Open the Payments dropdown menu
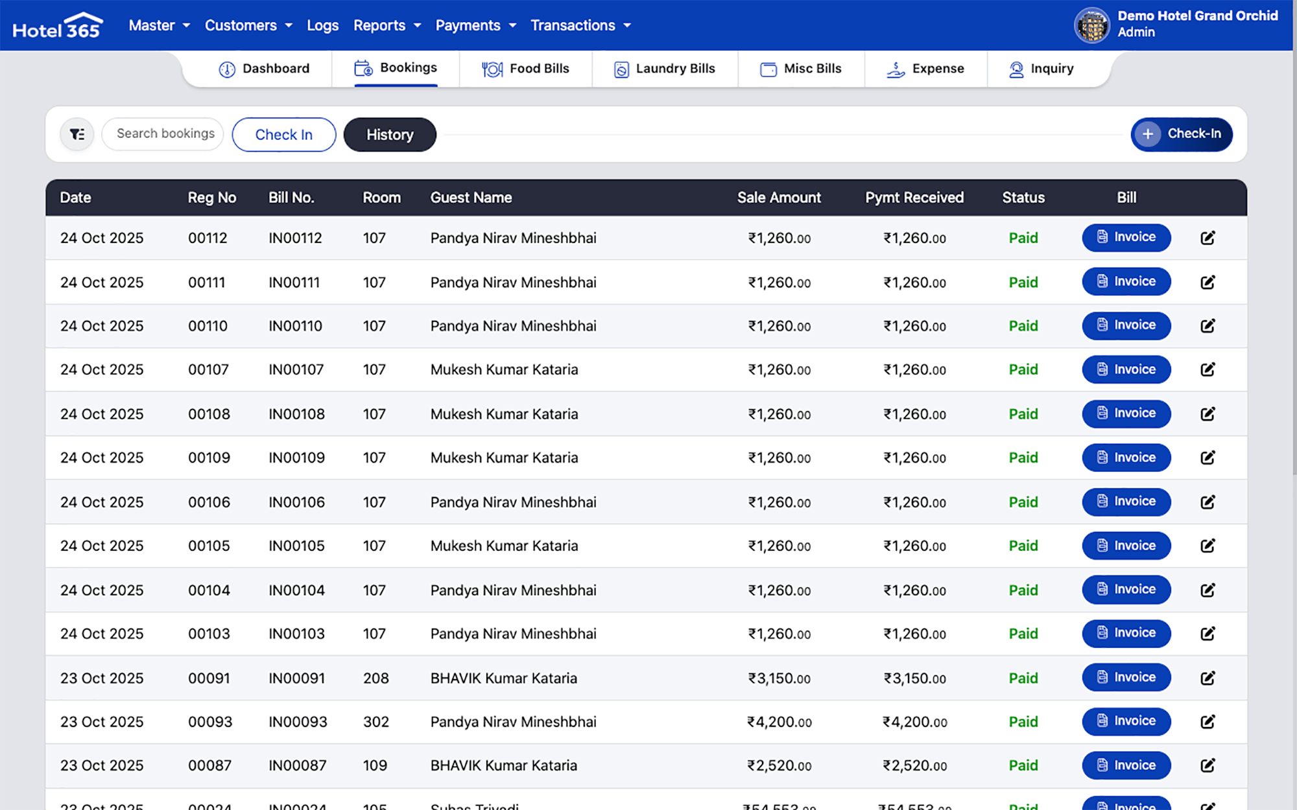The image size is (1297, 810). (475, 25)
